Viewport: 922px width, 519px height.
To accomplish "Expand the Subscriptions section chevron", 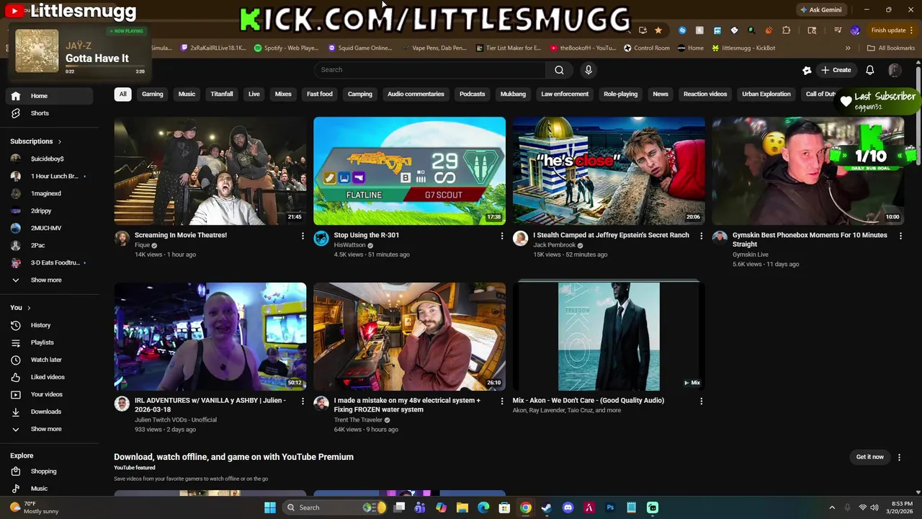I will [x=59, y=142].
